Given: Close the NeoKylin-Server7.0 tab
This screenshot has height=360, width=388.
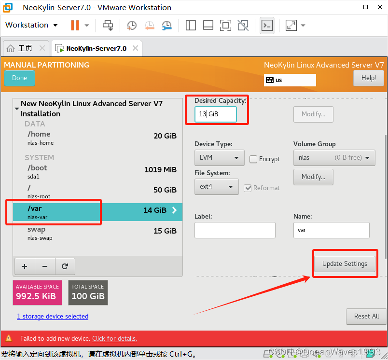Looking at the screenshot, I should 135,48.
